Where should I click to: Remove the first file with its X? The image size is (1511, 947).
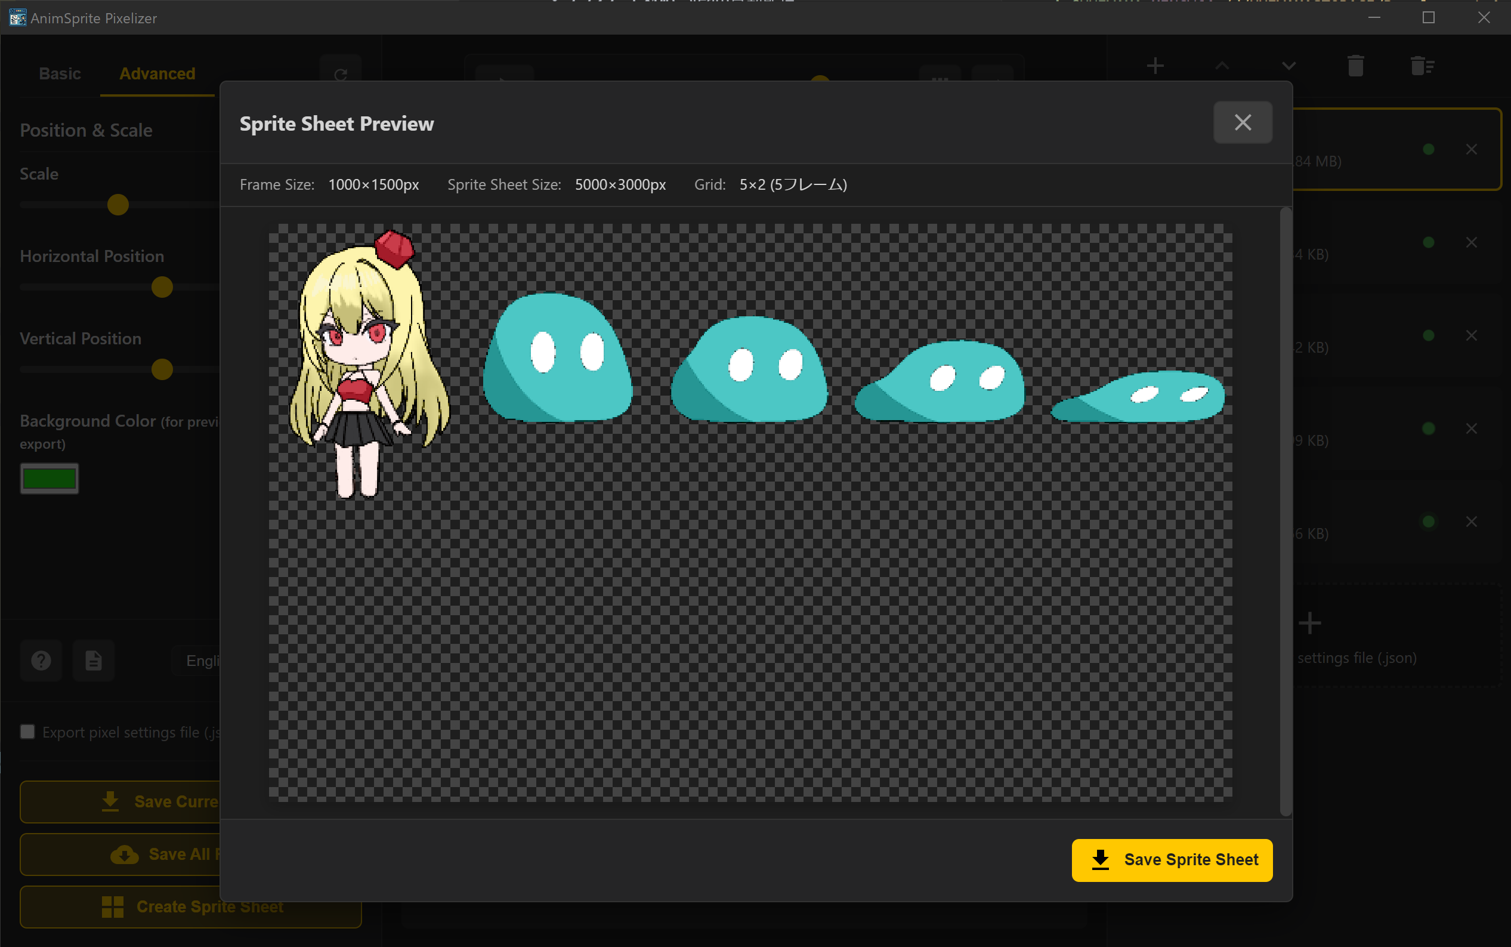click(x=1471, y=149)
